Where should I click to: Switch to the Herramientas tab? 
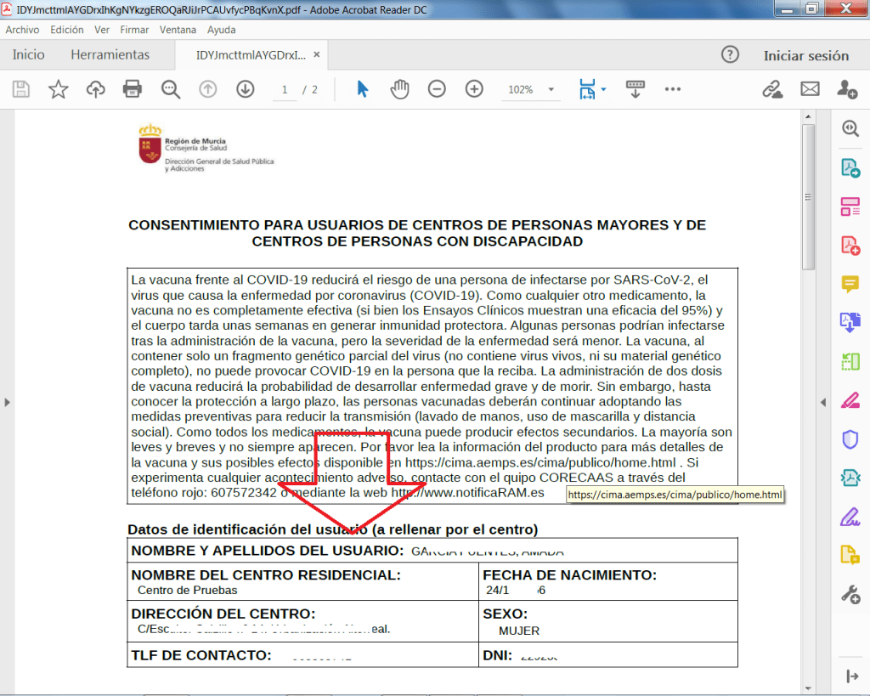click(110, 55)
